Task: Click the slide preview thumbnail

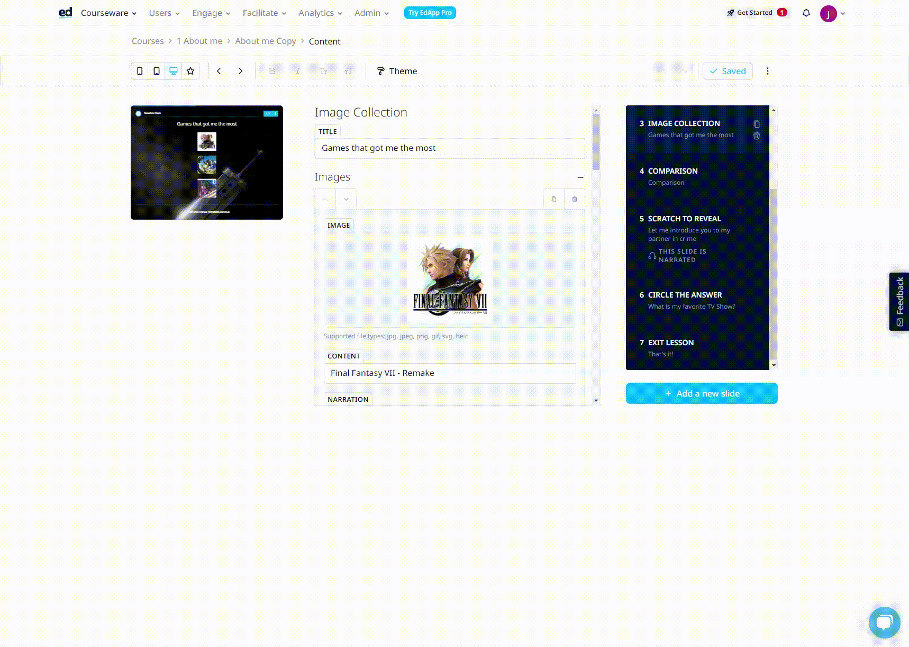Action: 207,163
